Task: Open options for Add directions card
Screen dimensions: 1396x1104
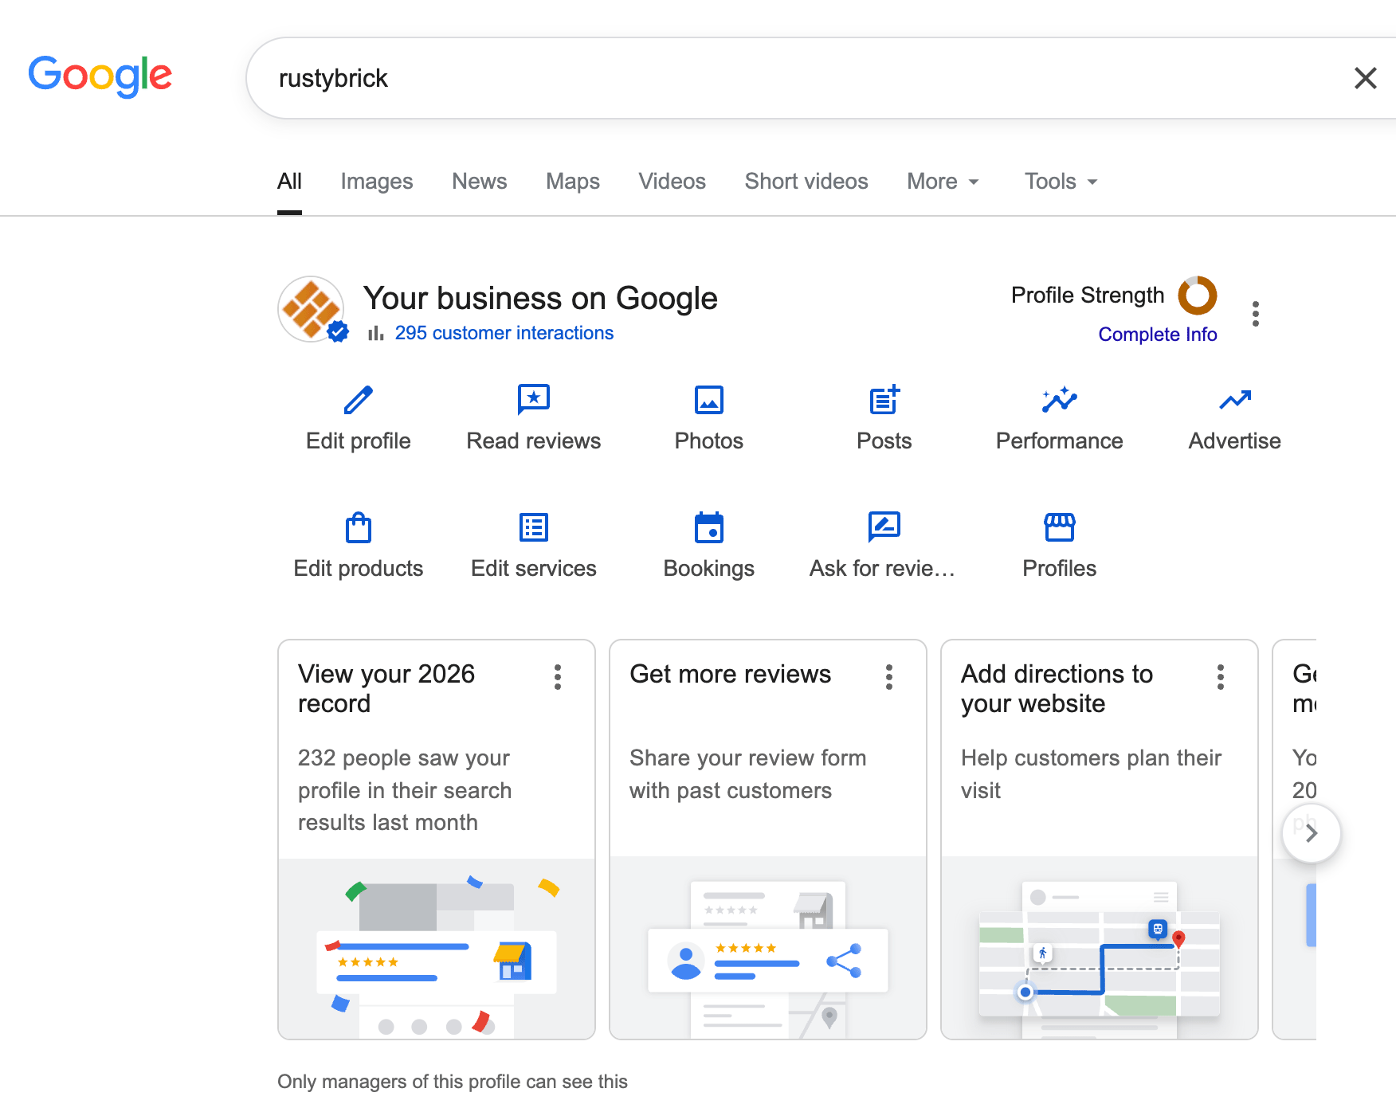Action: [x=1221, y=677]
